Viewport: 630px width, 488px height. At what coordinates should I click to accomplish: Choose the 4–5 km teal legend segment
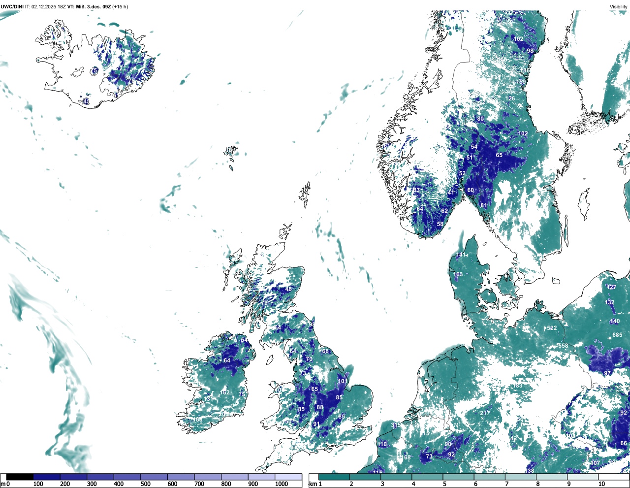coord(428,477)
